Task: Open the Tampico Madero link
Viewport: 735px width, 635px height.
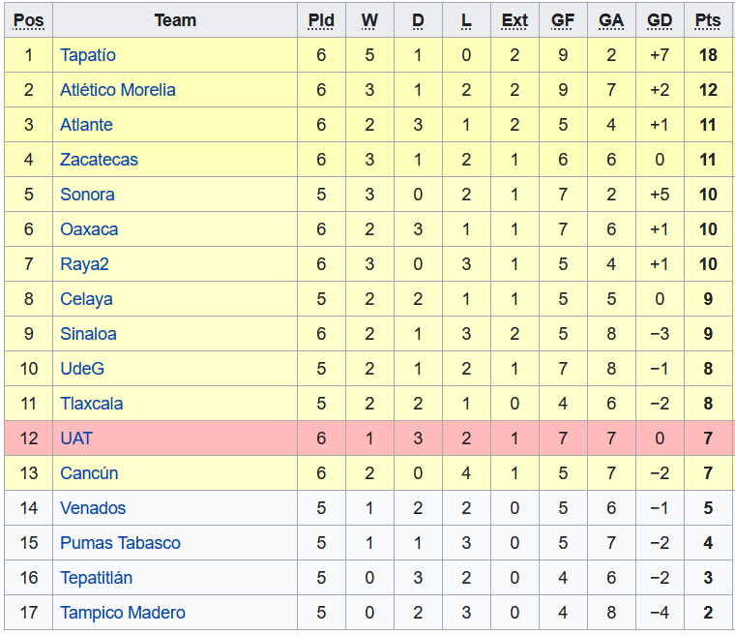Action: click(123, 613)
